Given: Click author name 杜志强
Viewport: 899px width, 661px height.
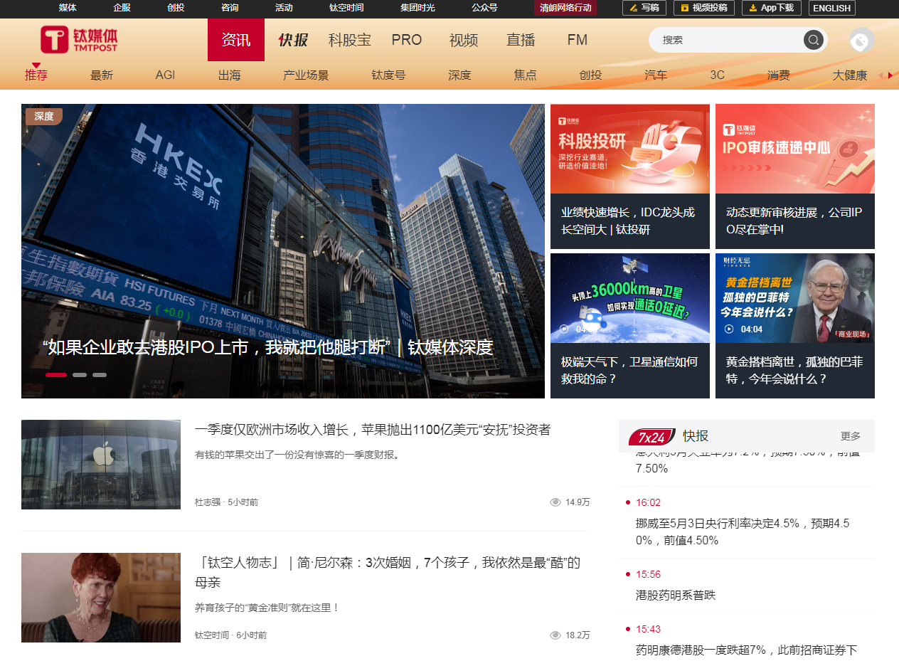Looking at the screenshot, I should pyautogui.click(x=208, y=502).
